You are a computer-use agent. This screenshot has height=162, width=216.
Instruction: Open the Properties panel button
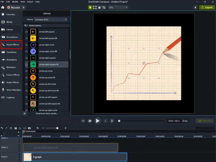[205, 121]
